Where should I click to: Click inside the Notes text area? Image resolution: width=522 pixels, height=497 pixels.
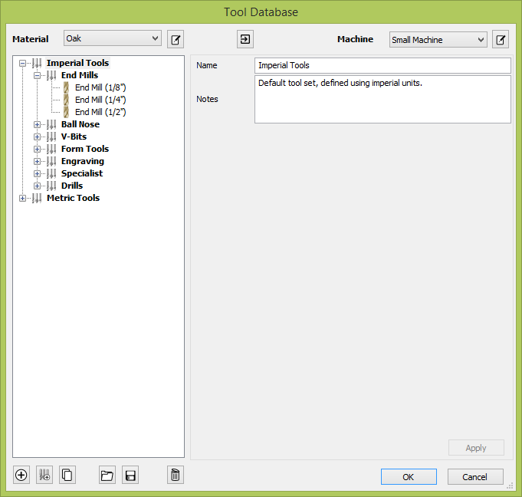[x=382, y=99]
